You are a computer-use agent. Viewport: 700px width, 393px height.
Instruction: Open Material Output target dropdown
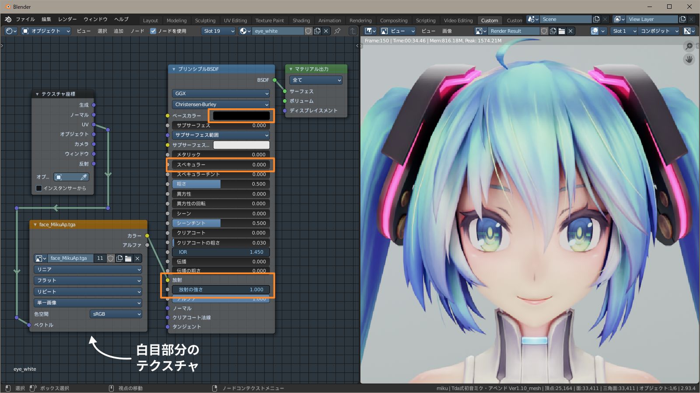coord(316,80)
